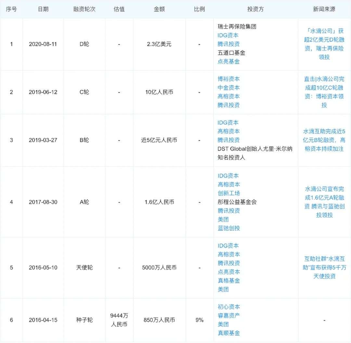Open the 中金资本 investor link
The image size is (351, 343).
(x=228, y=88)
